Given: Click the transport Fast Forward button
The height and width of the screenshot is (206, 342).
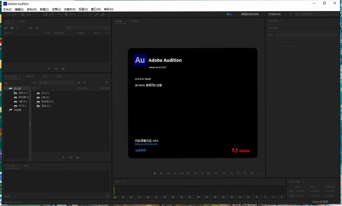Looking at the screenshot, I should 188,173.
